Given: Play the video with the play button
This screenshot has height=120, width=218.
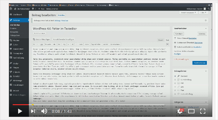Looking at the screenshot, I should point(20,111).
